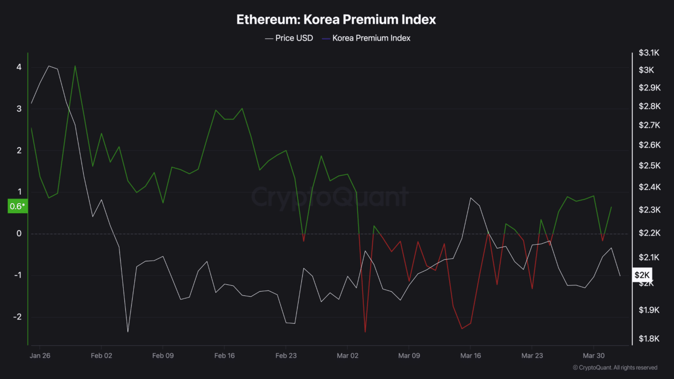Click the $1.8K label on price axis
Image resolution: width=674 pixels, height=379 pixels.
[x=649, y=338]
